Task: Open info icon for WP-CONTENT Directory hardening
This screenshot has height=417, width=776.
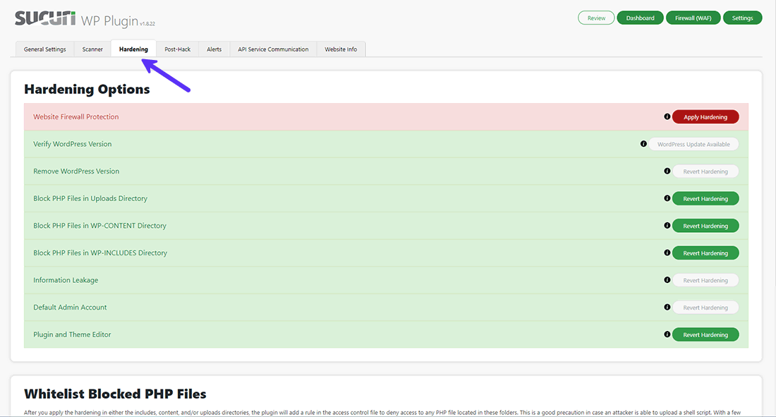Action: 667,226
